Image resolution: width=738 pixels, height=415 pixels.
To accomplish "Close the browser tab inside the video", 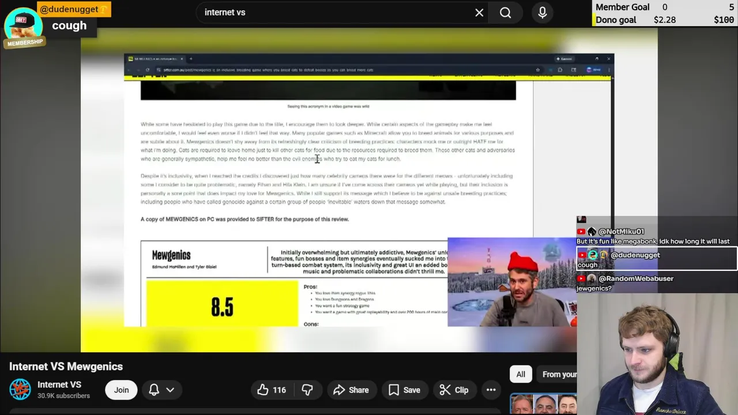I will pos(182,59).
